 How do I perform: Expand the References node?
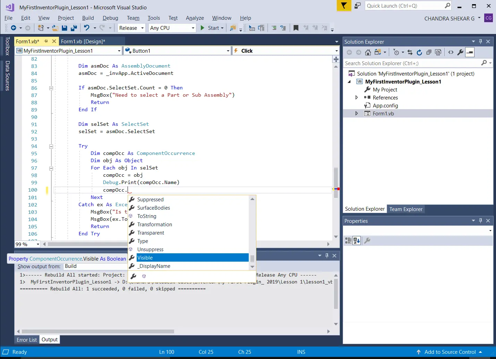(357, 98)
